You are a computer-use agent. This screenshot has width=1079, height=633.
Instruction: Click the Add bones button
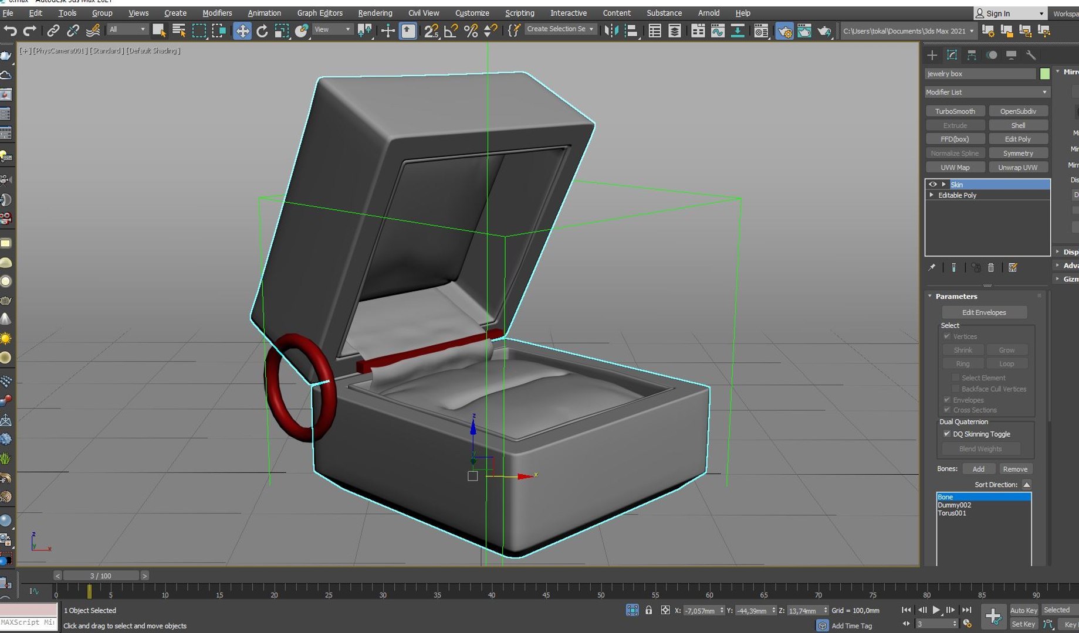tap(978, 469)
